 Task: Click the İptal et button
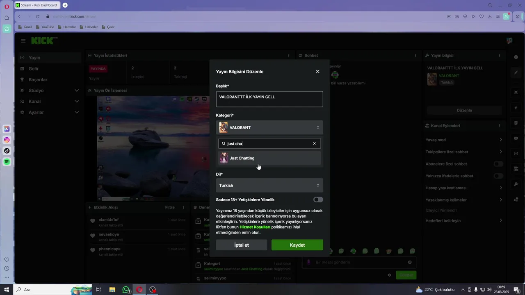click(242, 245)
